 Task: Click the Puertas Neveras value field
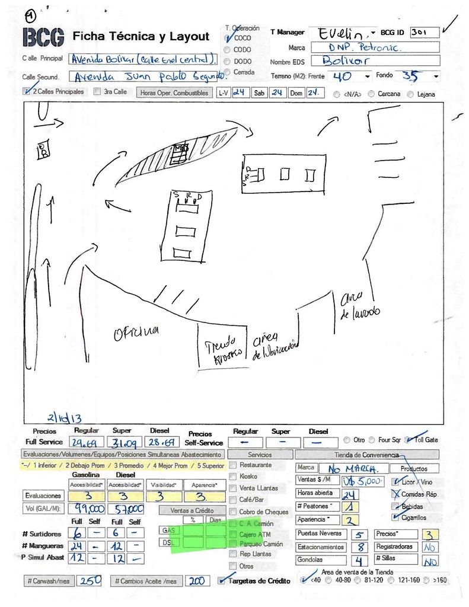click(359, 535)
